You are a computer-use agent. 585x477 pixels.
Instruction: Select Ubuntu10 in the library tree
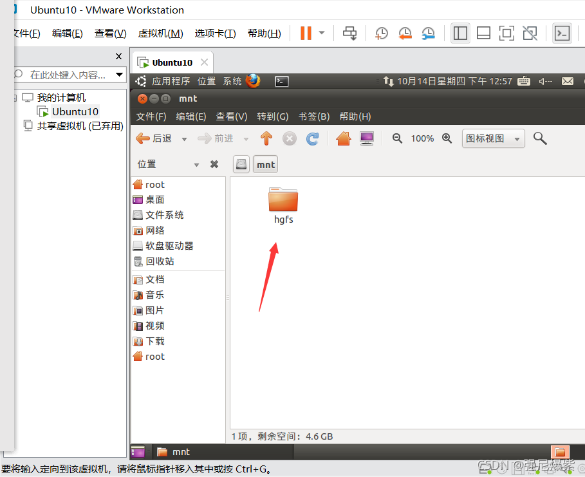click(75, 111)
